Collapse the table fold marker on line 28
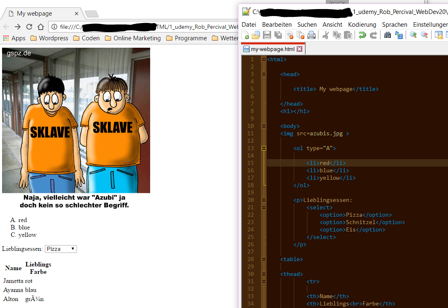This screenshot has height=308, width=448. click(264, 259)
